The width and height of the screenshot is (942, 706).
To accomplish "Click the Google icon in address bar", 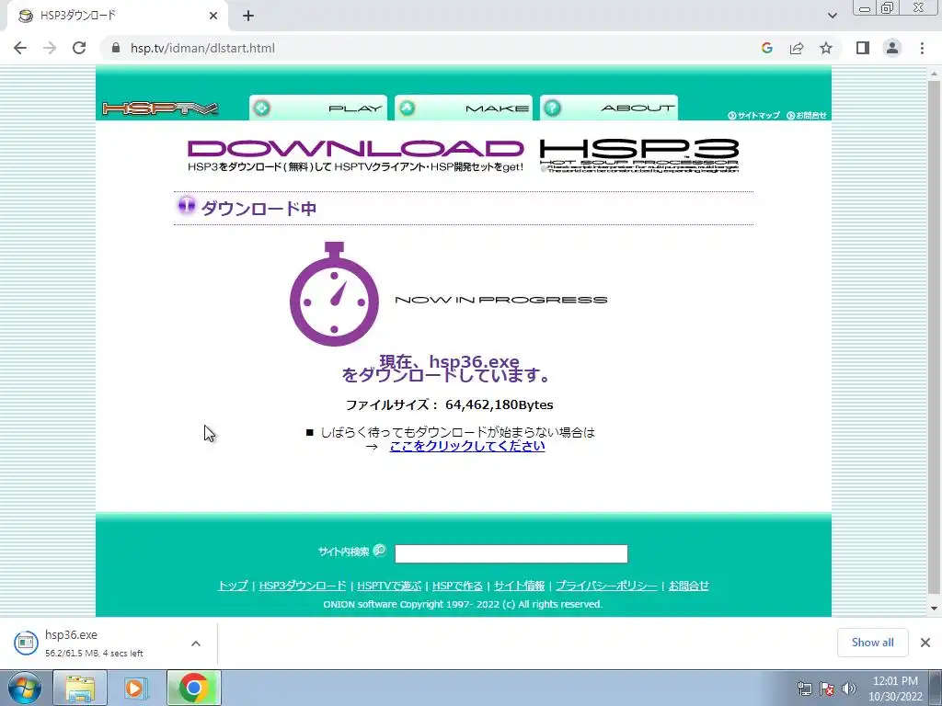I will (766, 48).
